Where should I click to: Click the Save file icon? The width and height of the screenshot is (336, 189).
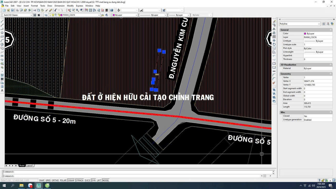click(12, 10)
